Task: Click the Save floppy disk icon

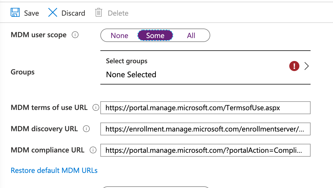Action: tap(15, 13)
